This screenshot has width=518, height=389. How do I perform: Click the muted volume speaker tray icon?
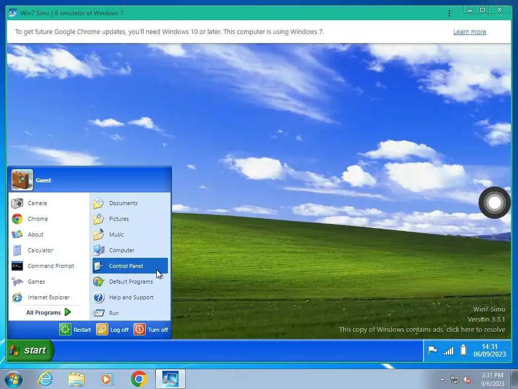[x=467, y=380]
